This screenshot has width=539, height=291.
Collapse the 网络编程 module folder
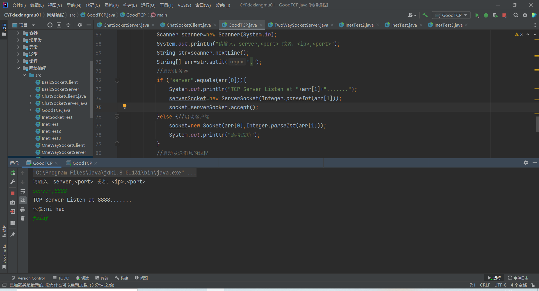[x=18, y=68]
